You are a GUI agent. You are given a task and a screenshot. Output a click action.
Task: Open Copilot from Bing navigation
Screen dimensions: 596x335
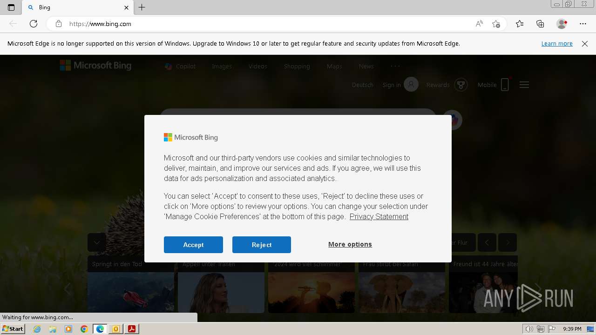180,67
